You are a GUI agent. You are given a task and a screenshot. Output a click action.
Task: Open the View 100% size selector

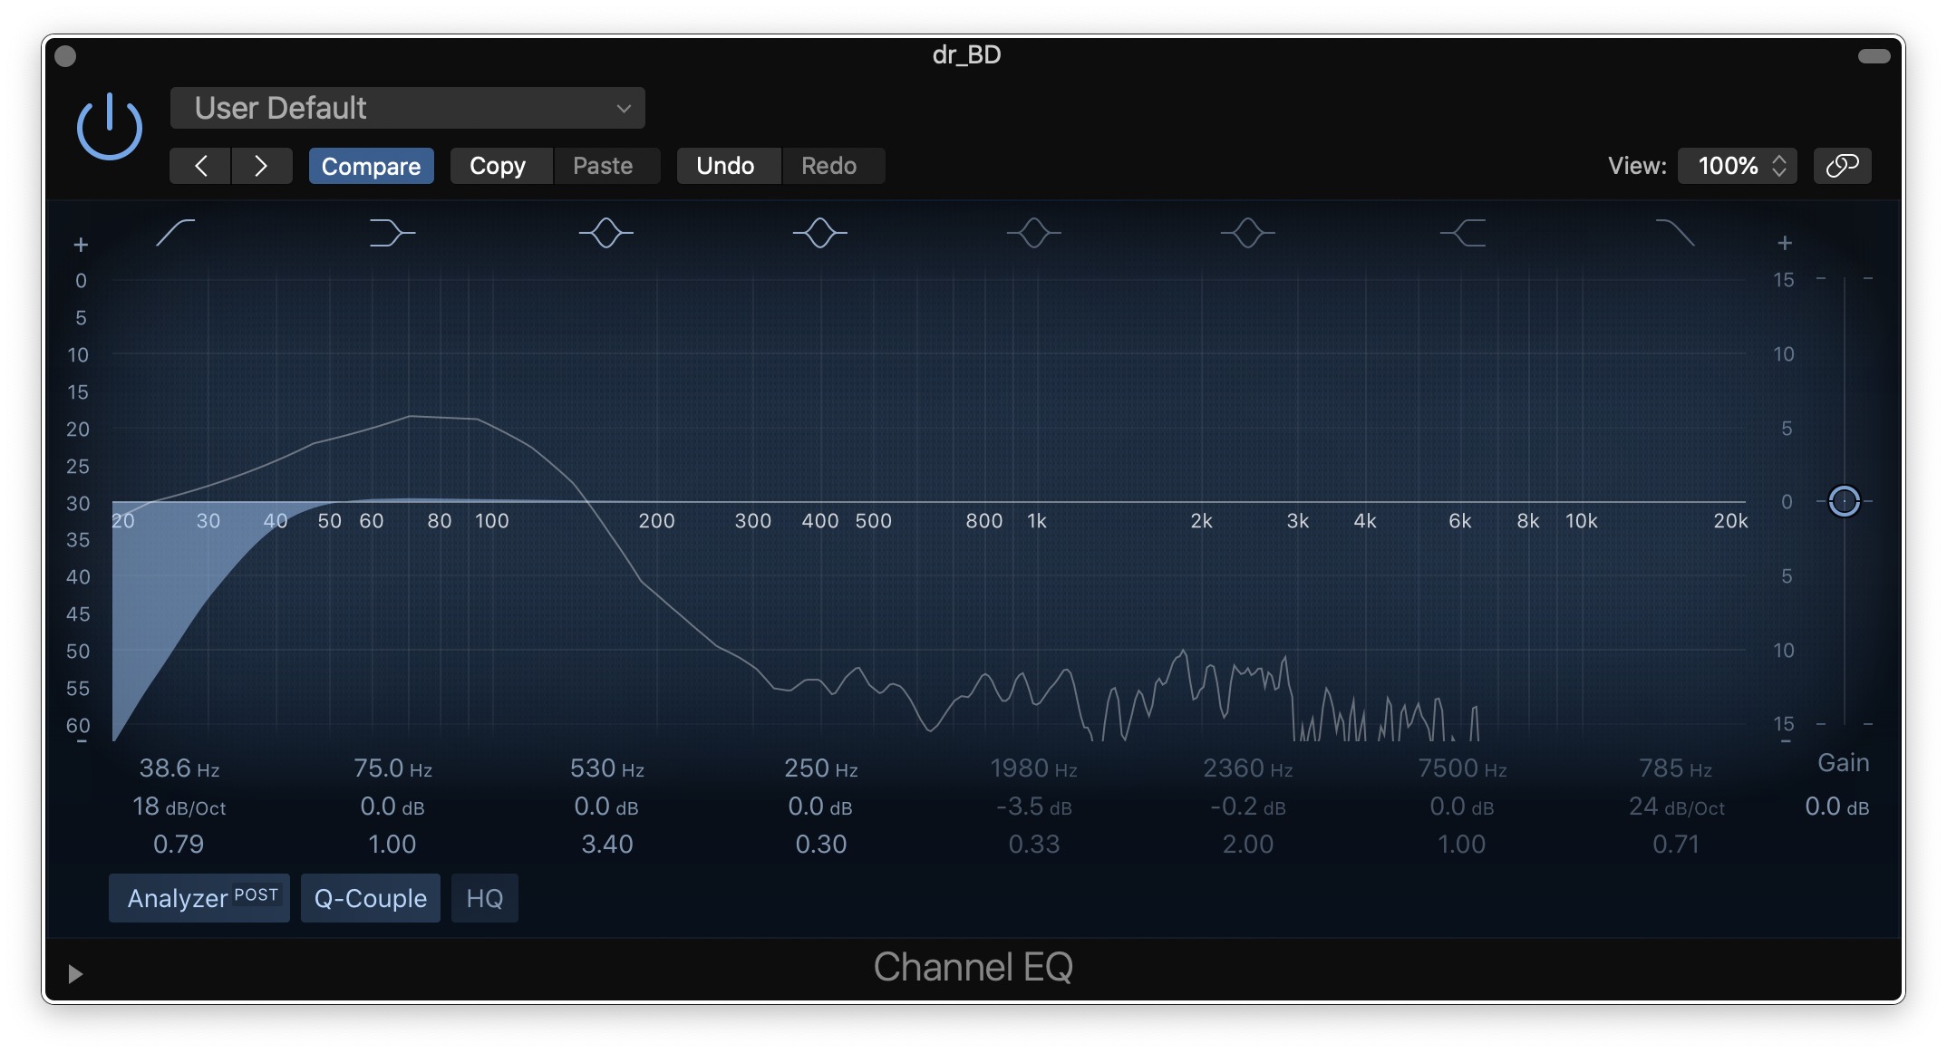1738,166
